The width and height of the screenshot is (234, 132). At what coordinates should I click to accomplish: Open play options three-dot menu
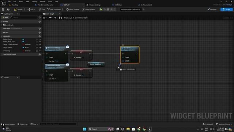pos(115,9)
